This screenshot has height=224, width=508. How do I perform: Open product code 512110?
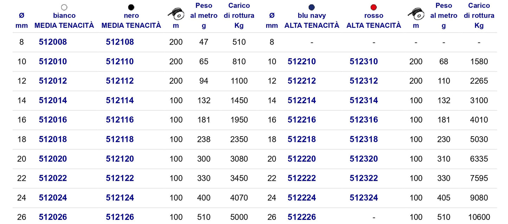pyautogui.click(x=120, y=62)
